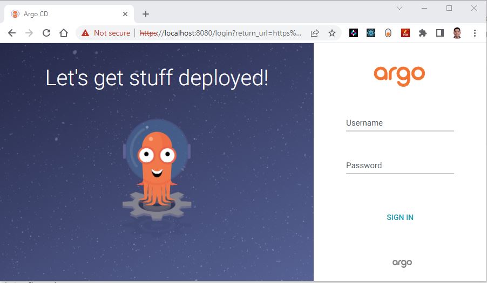
Task: Maximize the browser window
Action: 449,8
